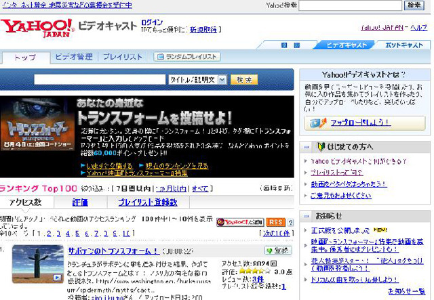
Task: Switch to the ポッドキャスト tab
Action: tap(404, 45)
